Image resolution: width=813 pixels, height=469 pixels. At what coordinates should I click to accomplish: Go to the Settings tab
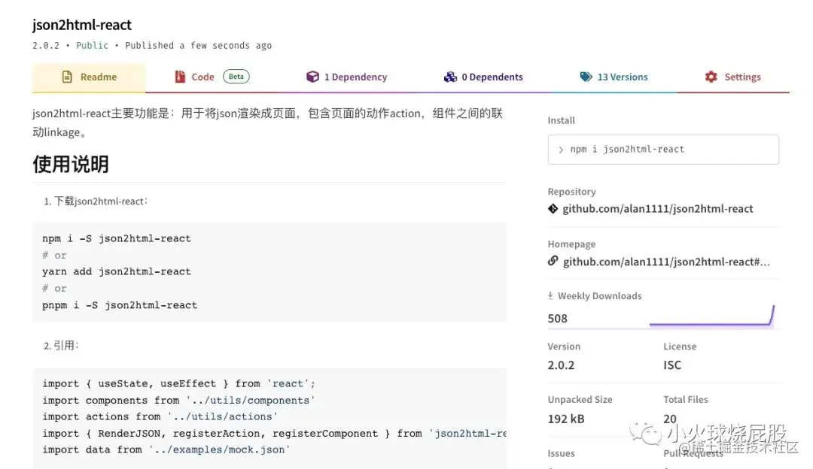pos(732,77)
